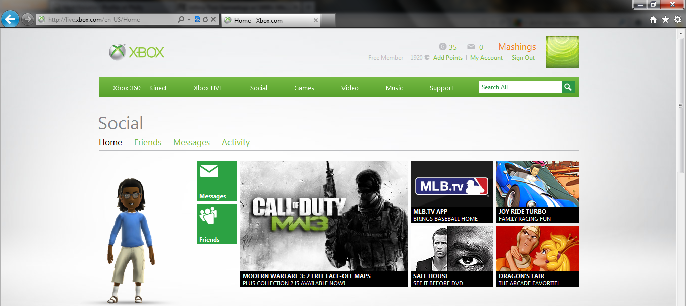Click the Sign Out link
This screenshot has height=306, width=686.
click(x=523, y=58)
